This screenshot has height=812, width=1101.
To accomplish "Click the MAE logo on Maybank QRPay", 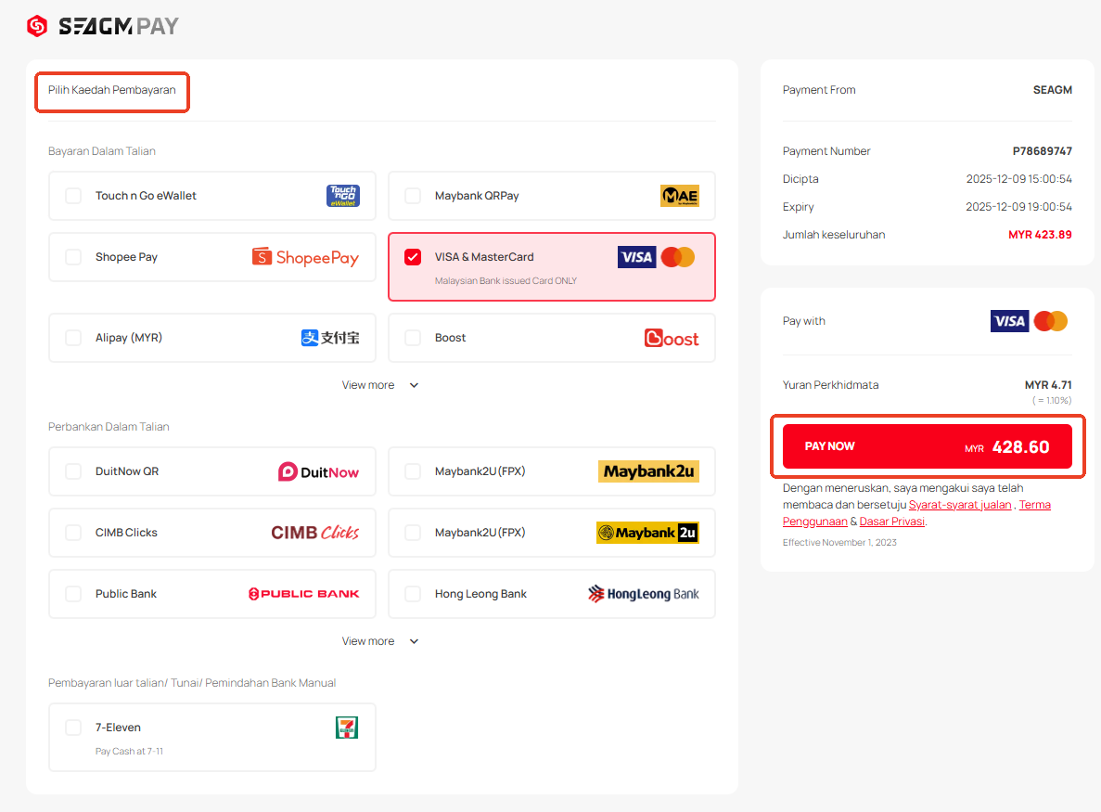I will pyautogui.click(x=679, y=196).
